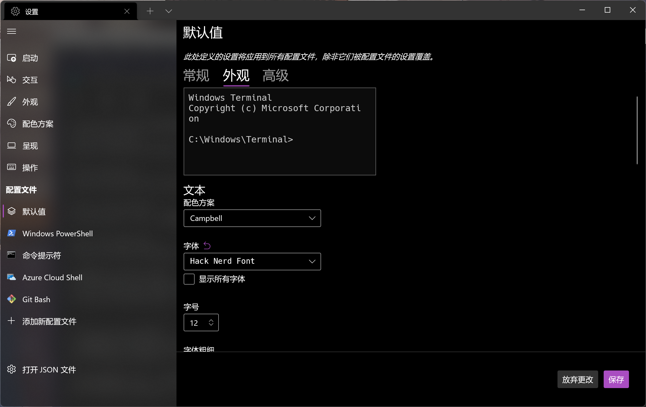Screen dimensions: 646x407
Task: Click font size stepper arrows
Action: coord(211,322)
